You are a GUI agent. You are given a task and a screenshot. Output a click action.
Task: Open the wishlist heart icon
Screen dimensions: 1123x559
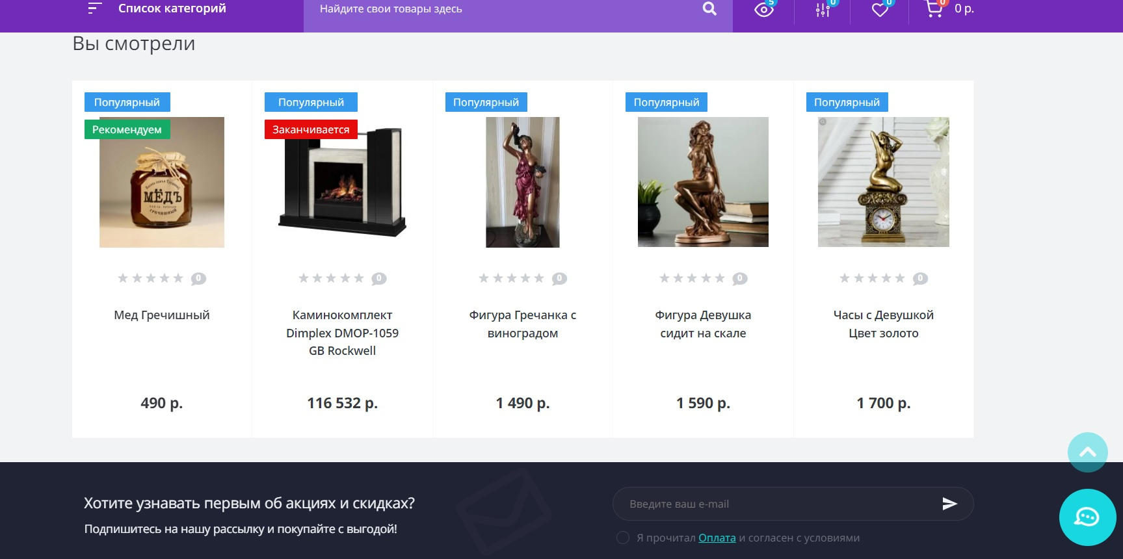point(880,9)
